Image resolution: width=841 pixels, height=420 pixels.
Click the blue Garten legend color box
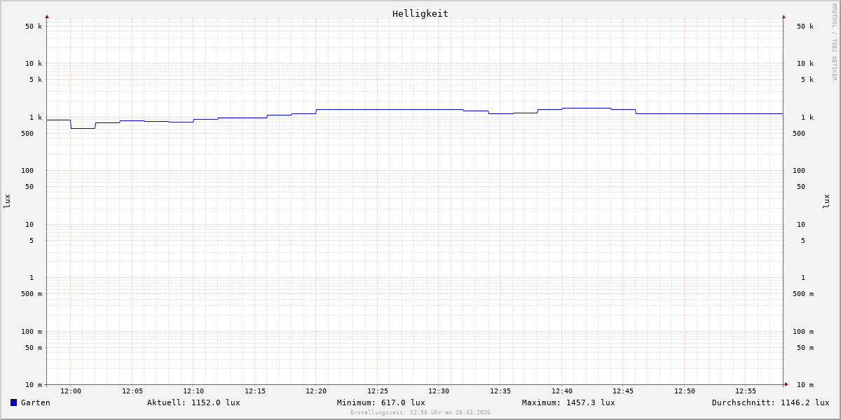click(x=13, y=402)
